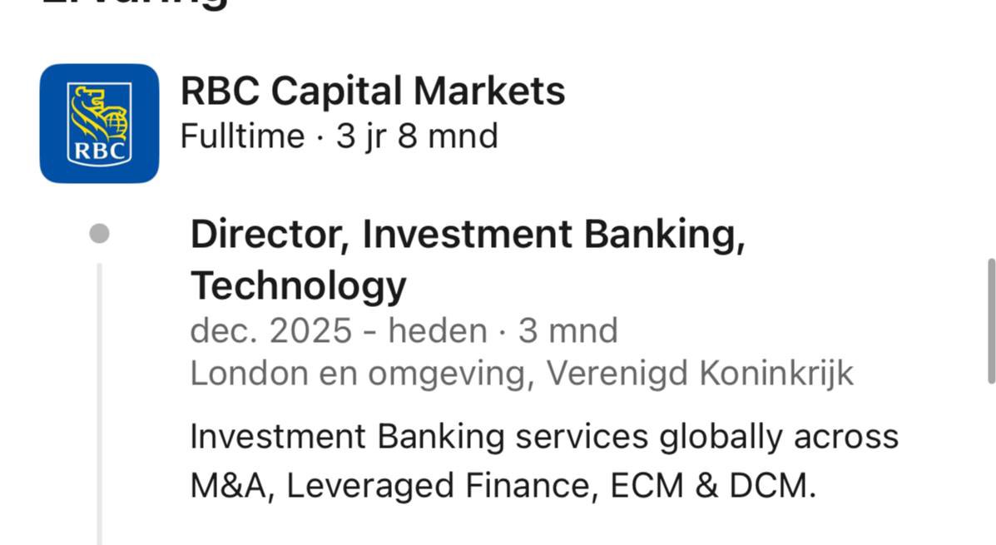Click the yellow lion emblem in the logo

pos(97,111)
